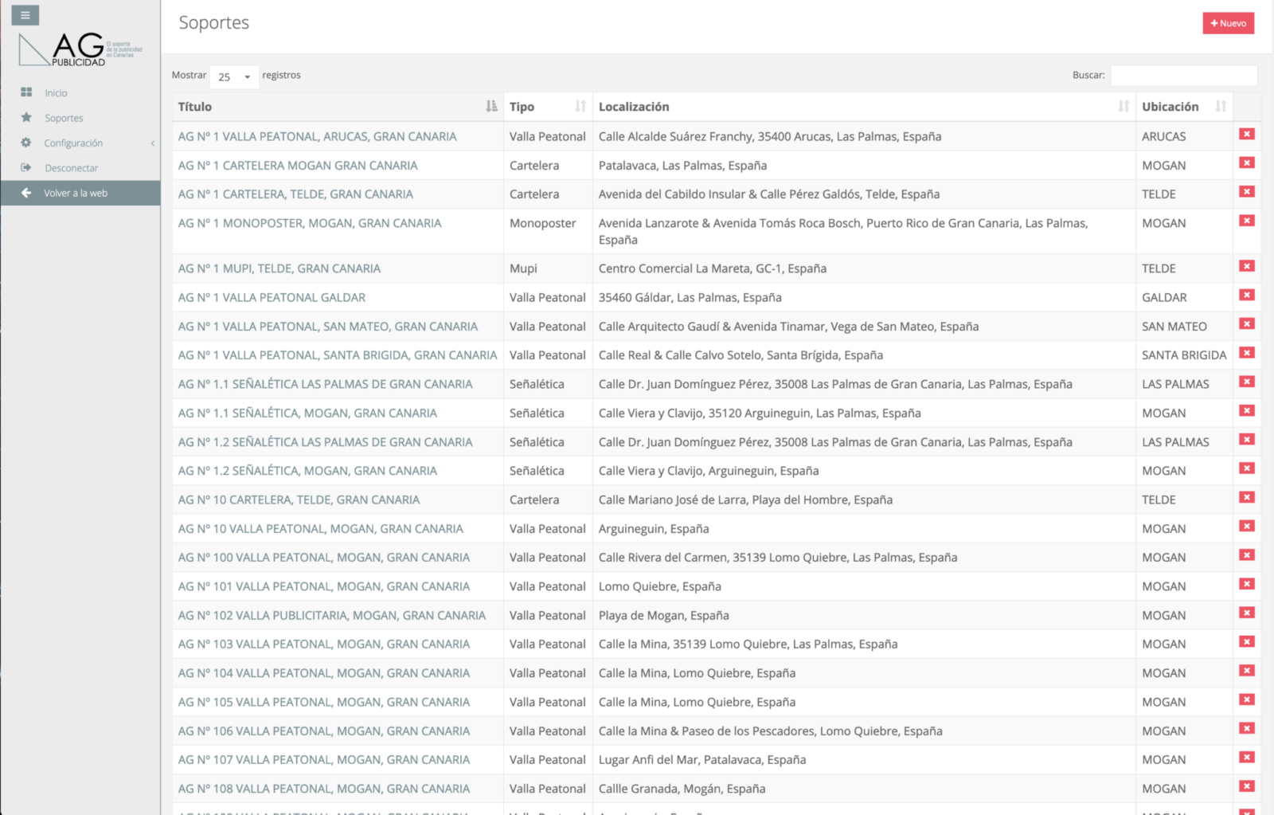Delete the AG Nº 108 VALLA PEATONAL row

coord(1246,787)
